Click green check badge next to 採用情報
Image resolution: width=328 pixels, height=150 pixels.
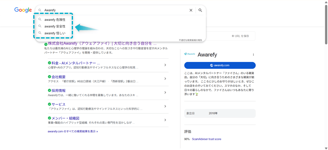click(49, 91)
